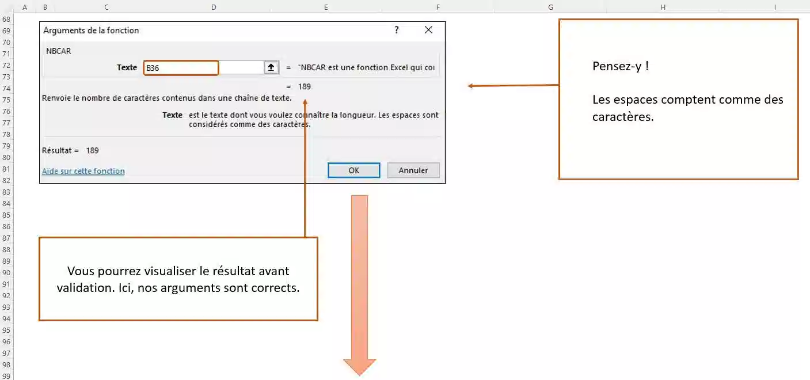810x380 pixels.
Task: Select row 90 header
Action: tap(6, 272)
